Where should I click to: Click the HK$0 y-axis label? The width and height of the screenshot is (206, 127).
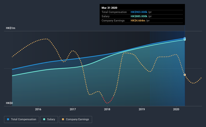(10, 103)
